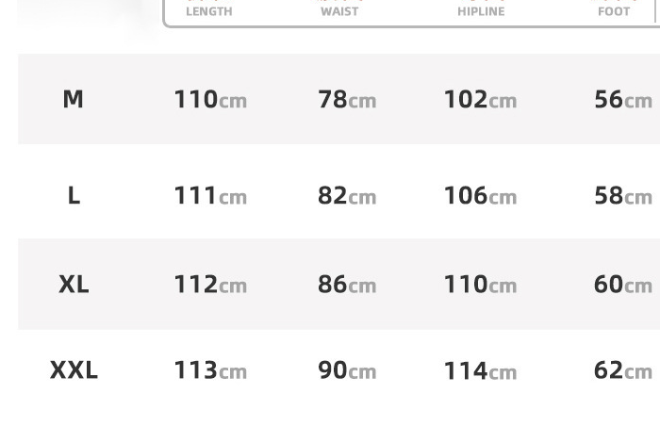Click the HIPLINE column header

pyautogui.click(x=481, y=11)
